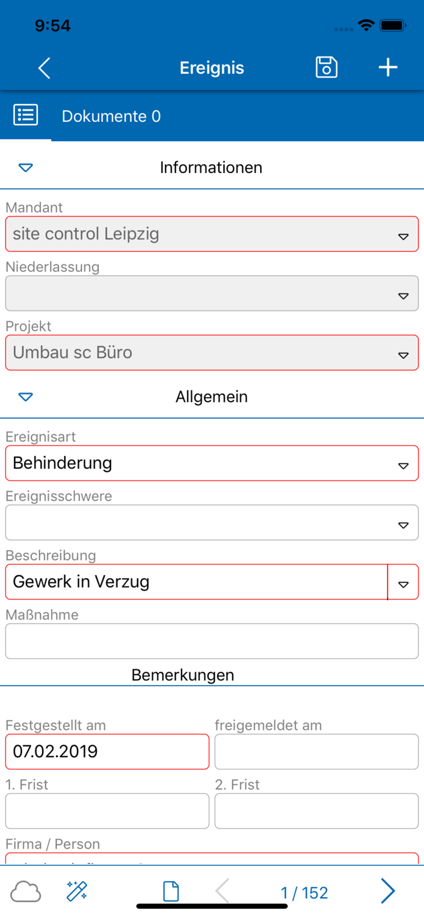Switch to the Dokumente 0 tab
Viewport: 424px width, 917px height.
coord(111,116)
